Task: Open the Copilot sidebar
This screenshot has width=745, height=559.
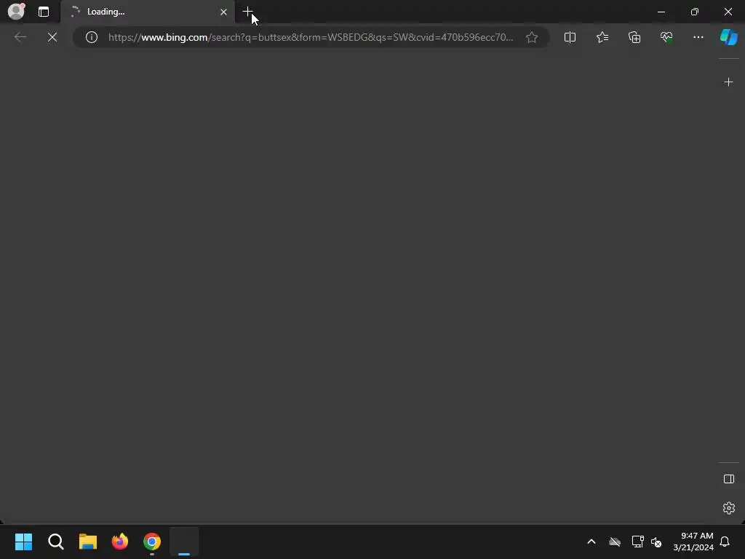Action: pos(729,37)
